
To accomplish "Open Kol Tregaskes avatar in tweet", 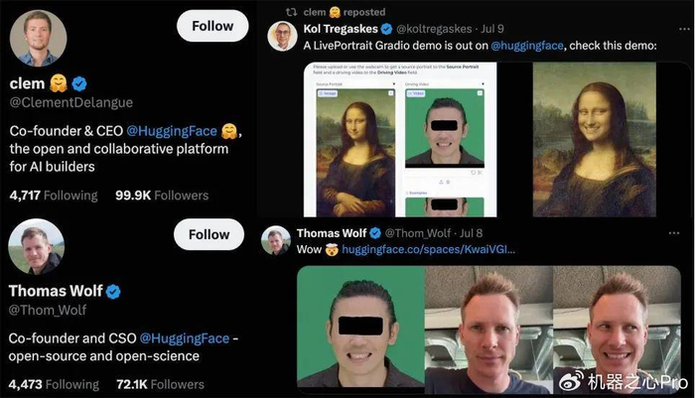I will tap(282, 36).
